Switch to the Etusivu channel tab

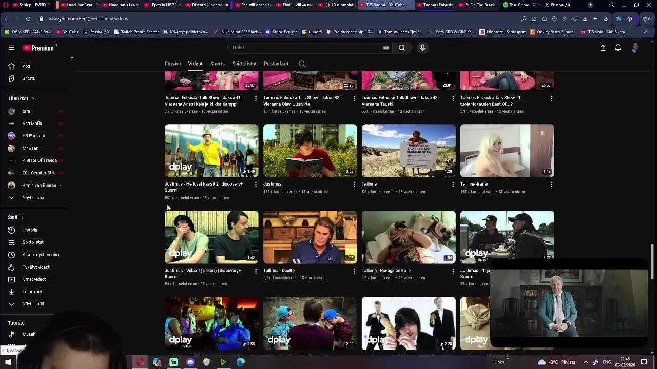[172, 64]
